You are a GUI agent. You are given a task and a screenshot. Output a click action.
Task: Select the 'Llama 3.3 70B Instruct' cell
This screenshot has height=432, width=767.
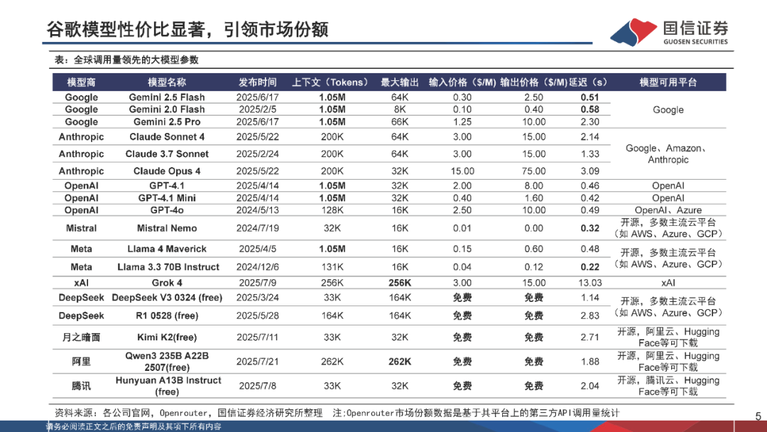point(168,267)
